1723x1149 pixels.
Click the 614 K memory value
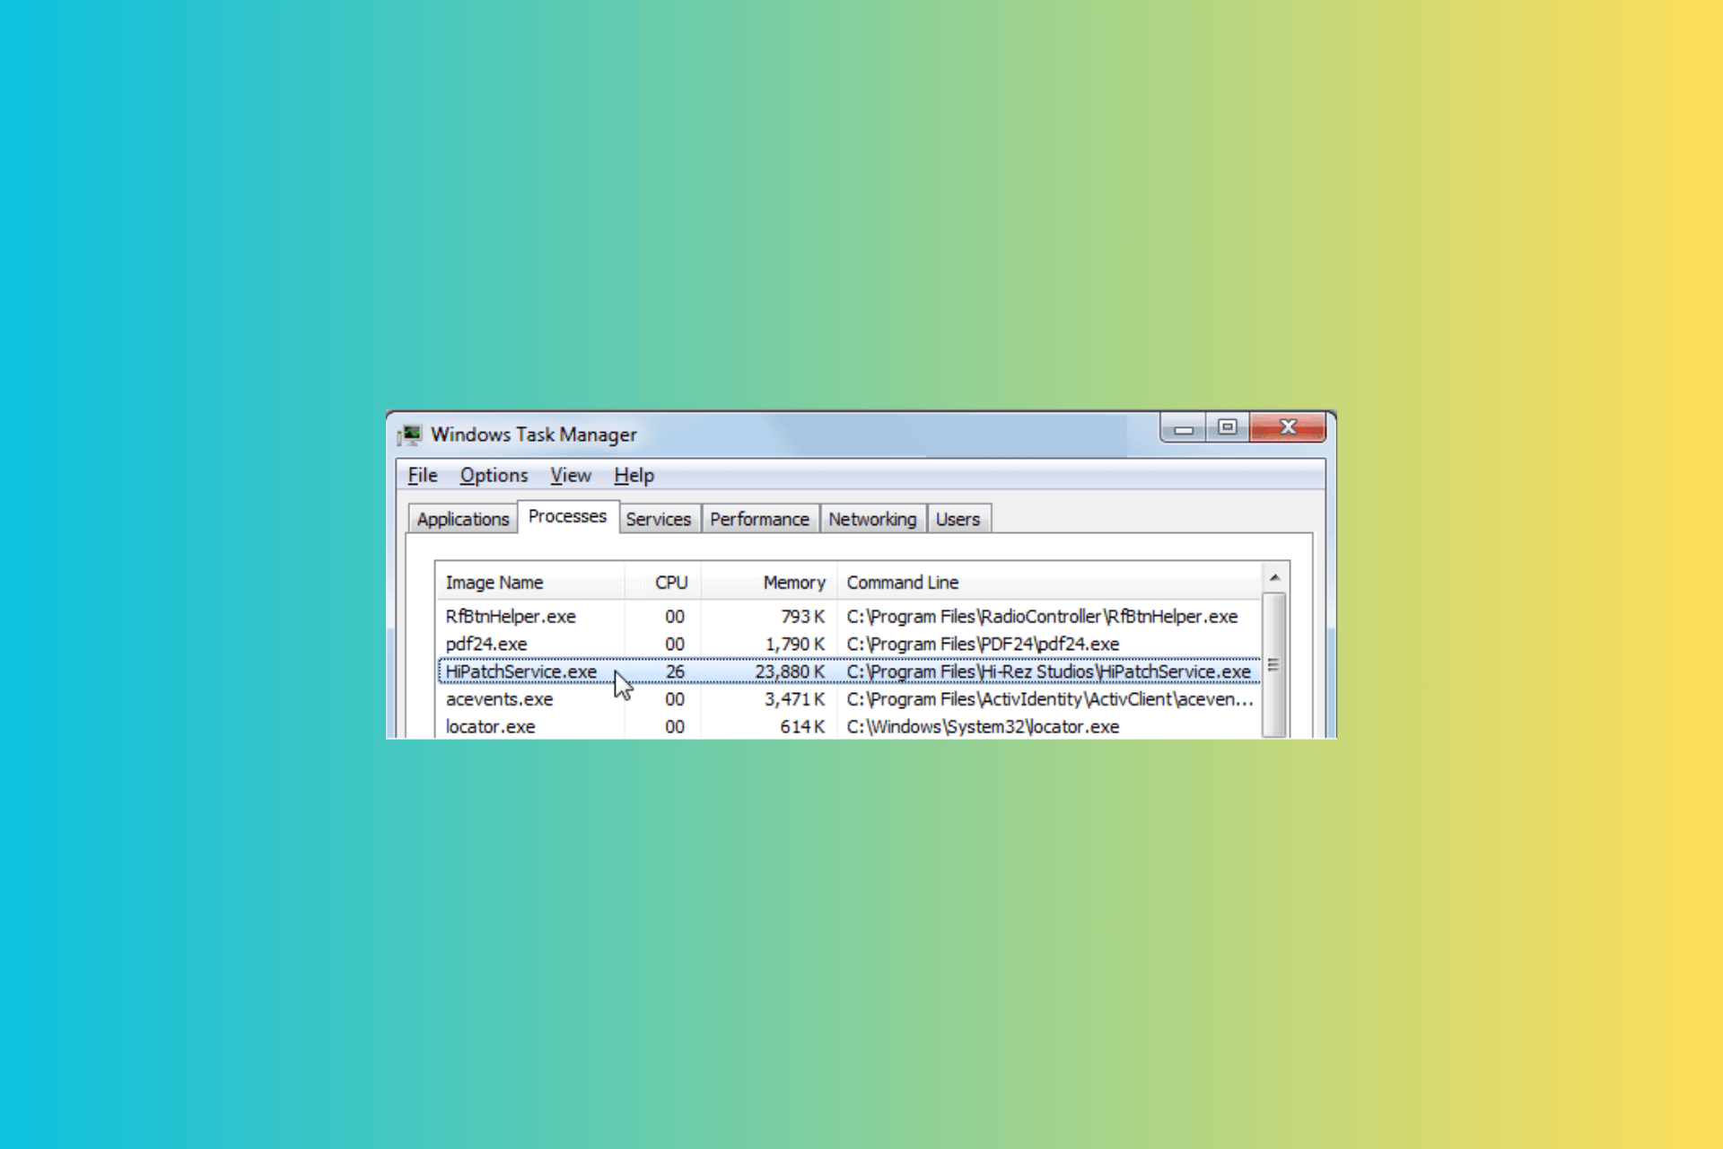(x=802, y=727)
